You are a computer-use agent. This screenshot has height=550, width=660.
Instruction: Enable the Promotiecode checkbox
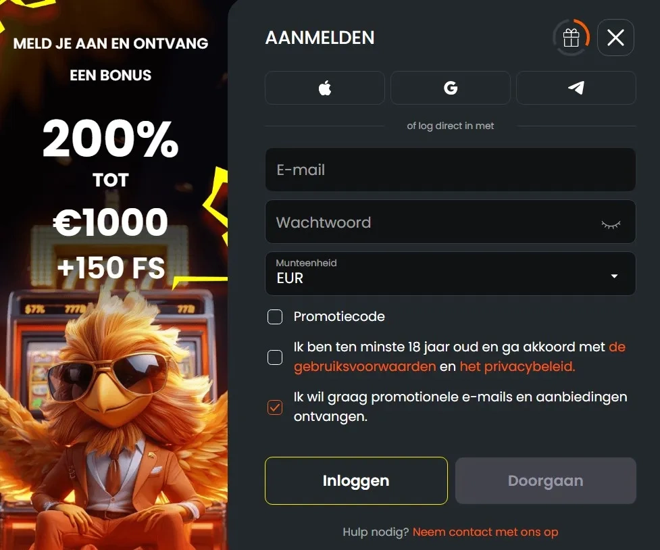[x=275, y=317]
